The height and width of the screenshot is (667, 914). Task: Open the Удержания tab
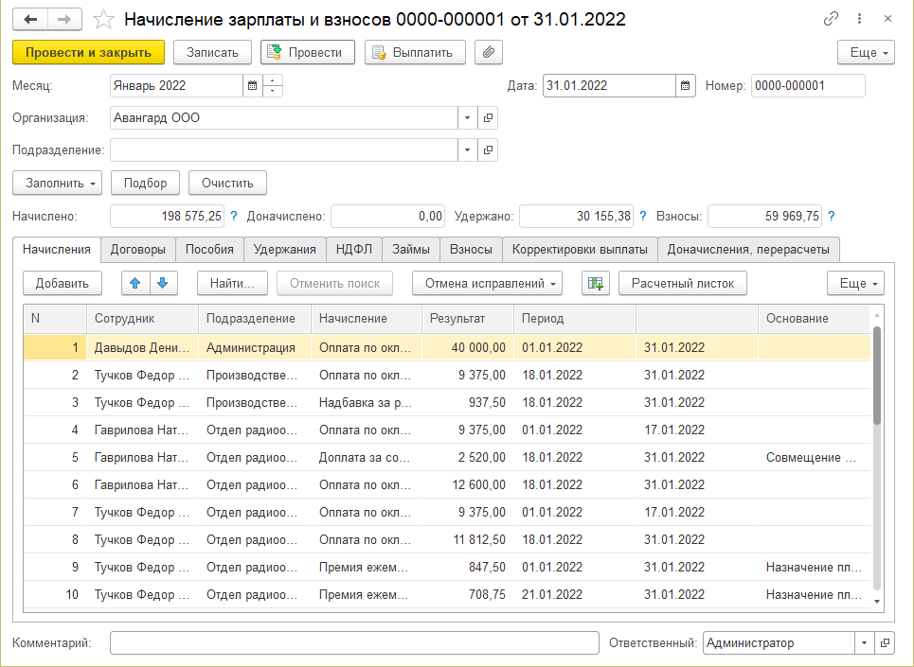[285, 250]
